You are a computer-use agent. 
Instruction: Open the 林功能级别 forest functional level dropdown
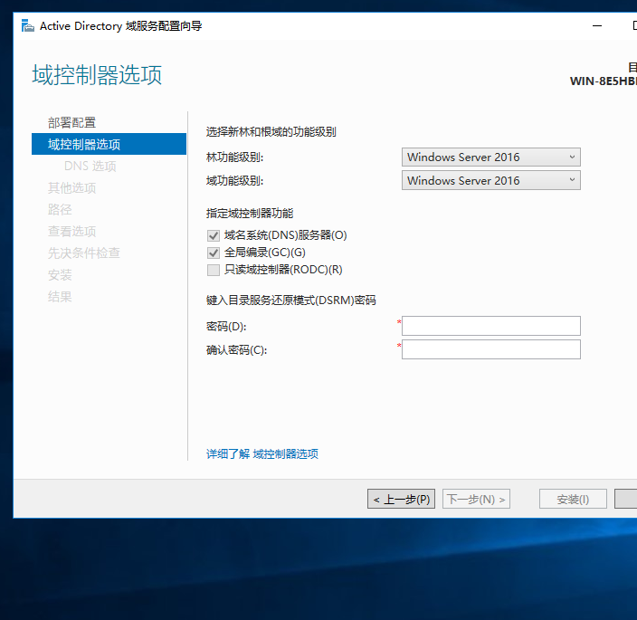490,157
